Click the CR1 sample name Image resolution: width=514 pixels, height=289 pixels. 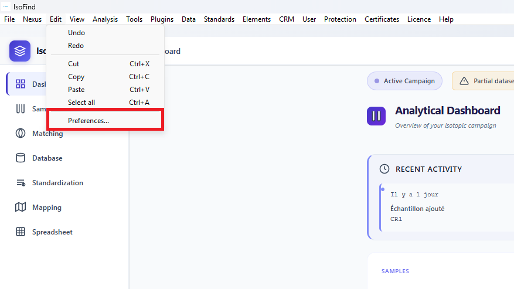point(396,219)
